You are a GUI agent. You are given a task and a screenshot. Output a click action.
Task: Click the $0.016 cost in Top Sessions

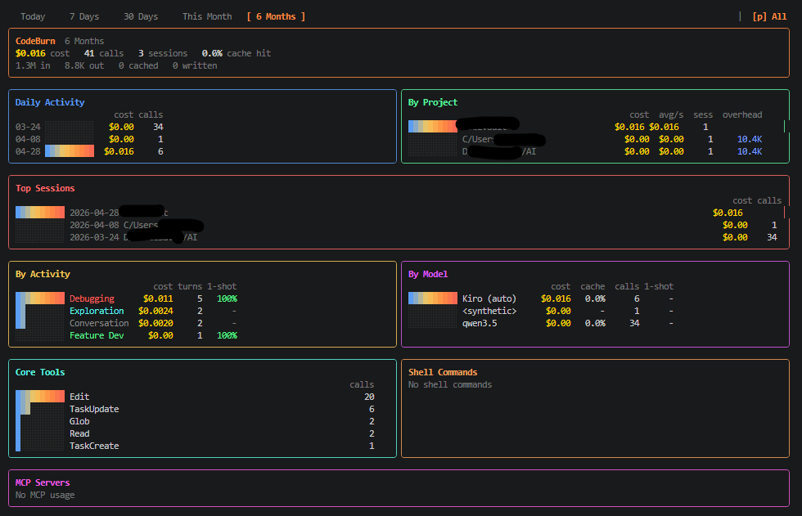[728, 213]
